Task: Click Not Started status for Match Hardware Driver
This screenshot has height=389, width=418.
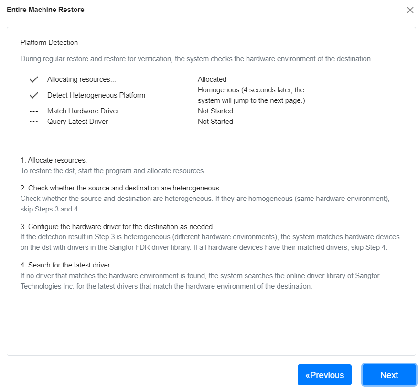Action: [x=215, y=111]
